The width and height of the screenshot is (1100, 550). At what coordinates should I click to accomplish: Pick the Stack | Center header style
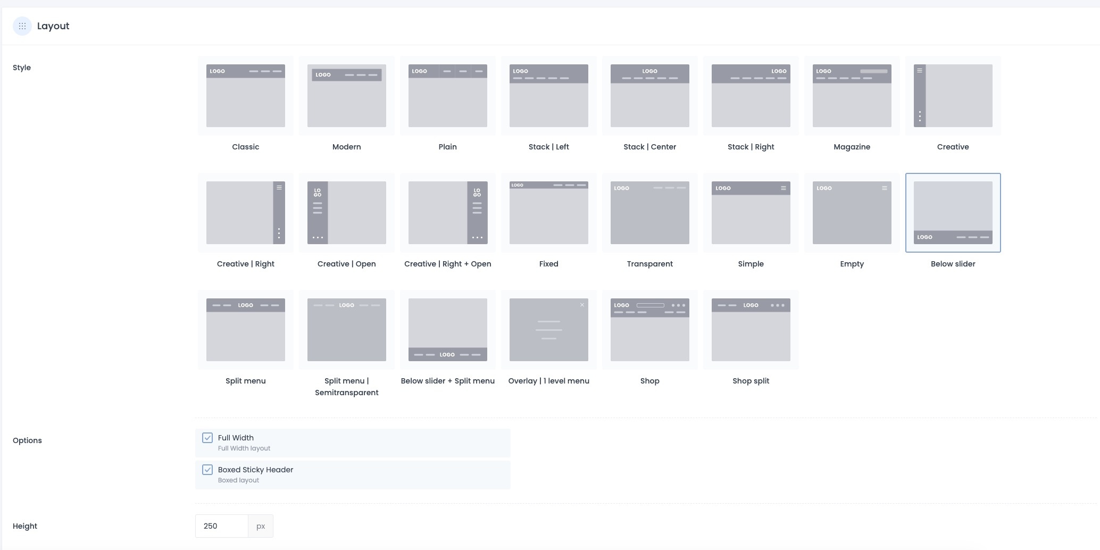coord(649,96)
